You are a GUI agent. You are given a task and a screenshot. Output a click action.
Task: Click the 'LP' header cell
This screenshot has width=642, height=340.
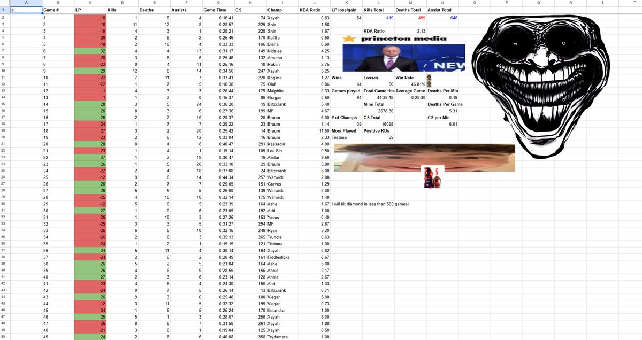(90, 10)
